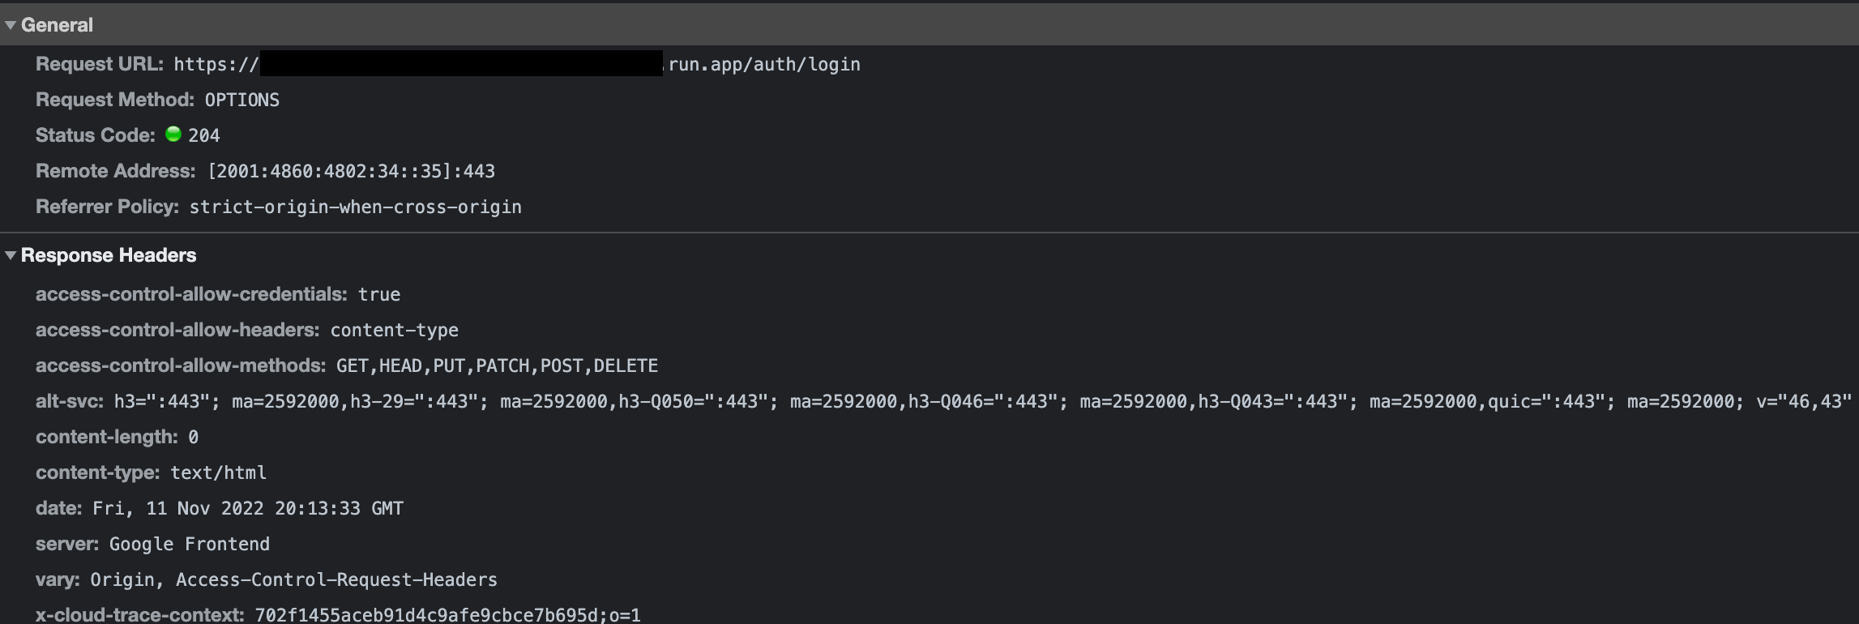Click the content-length header name
1859x624 pixels.
(x=107, y=437)
